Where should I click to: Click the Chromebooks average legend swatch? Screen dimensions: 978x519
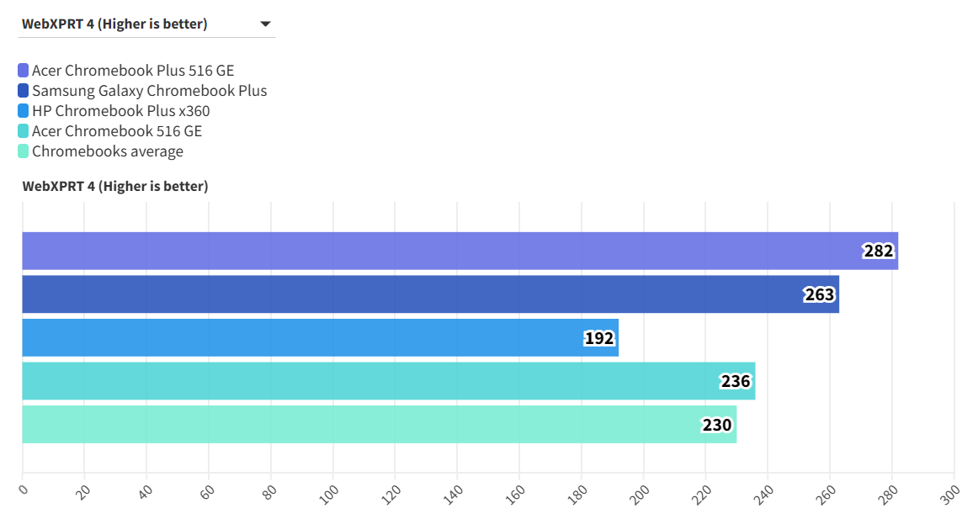(x=24, y=151)
